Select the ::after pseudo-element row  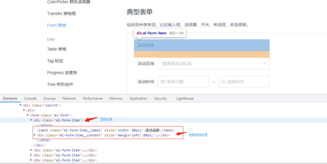[x=43, y=140]
